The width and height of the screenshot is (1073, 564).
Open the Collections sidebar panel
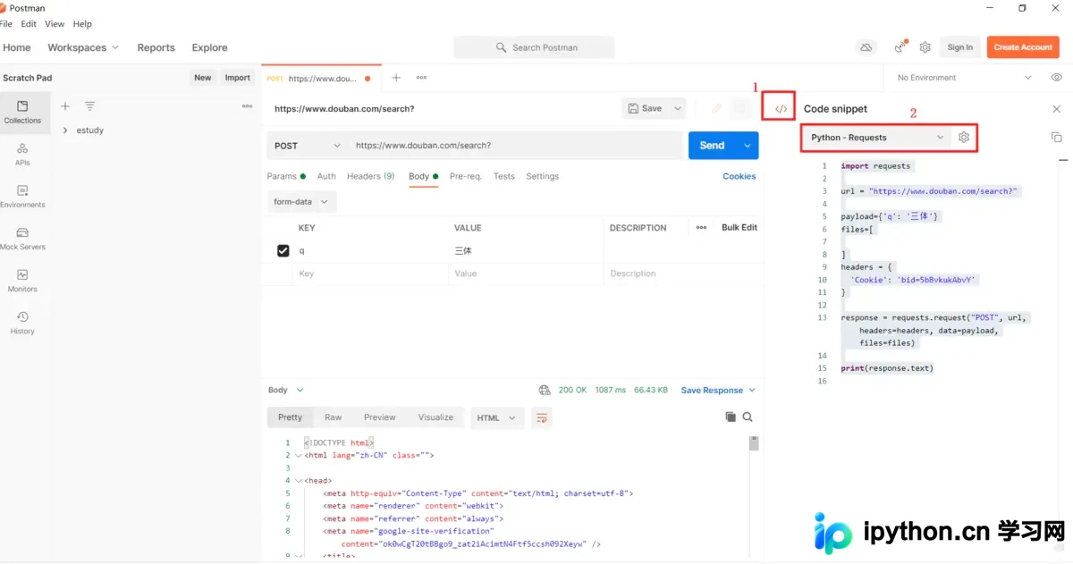pos(22,113)
